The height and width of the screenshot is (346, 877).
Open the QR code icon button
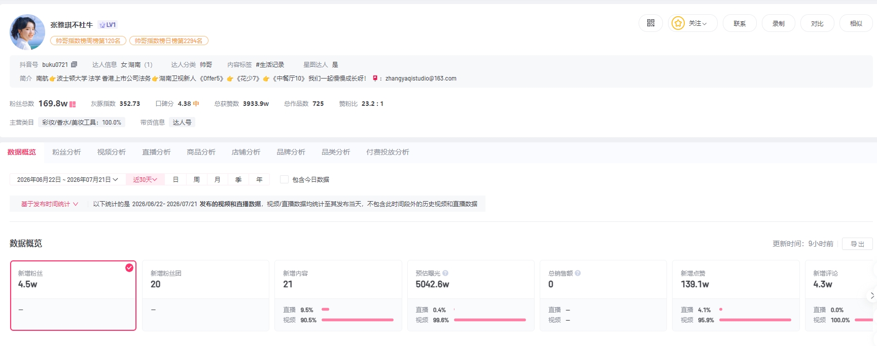[x=651, y=23]
